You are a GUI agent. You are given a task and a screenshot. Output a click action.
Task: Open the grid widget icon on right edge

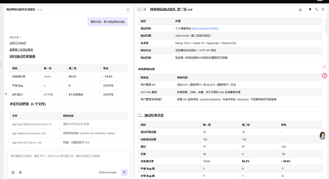click(324, 67)
